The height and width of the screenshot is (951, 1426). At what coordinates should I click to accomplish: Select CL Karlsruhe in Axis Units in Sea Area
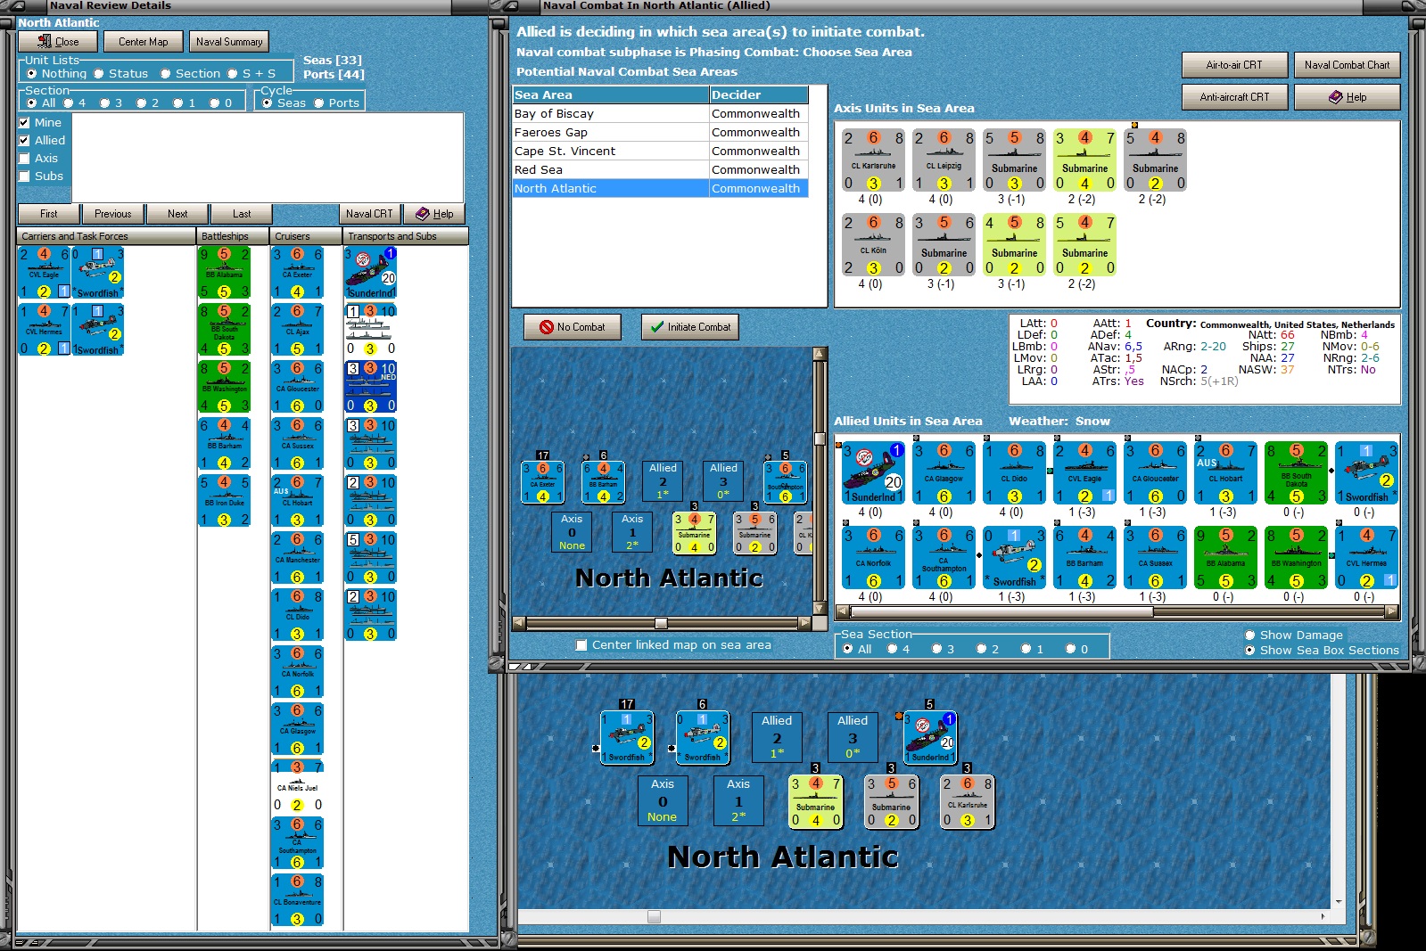(874, 160)
